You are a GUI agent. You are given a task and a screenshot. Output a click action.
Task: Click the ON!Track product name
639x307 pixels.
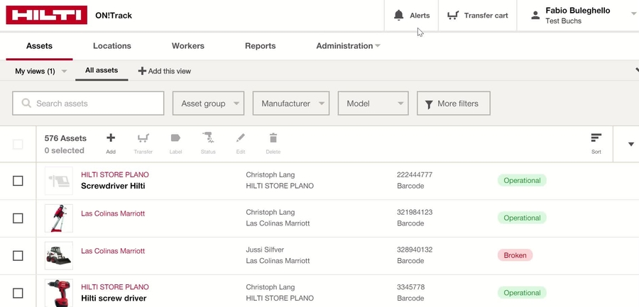[114, 16]
